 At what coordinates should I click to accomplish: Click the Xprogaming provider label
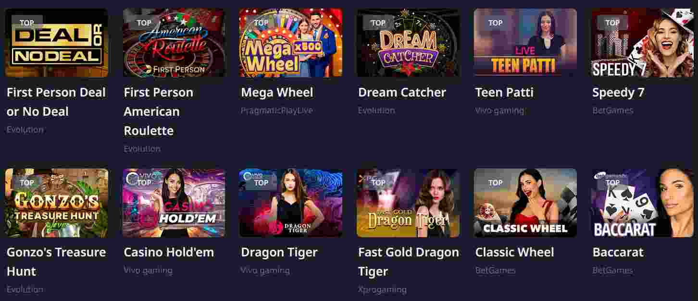click(382, 289)
